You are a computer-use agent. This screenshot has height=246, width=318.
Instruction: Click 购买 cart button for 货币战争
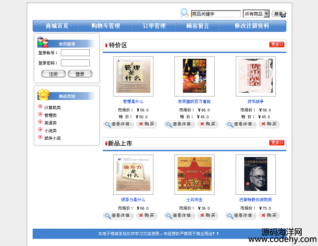(x=269, y=124)
